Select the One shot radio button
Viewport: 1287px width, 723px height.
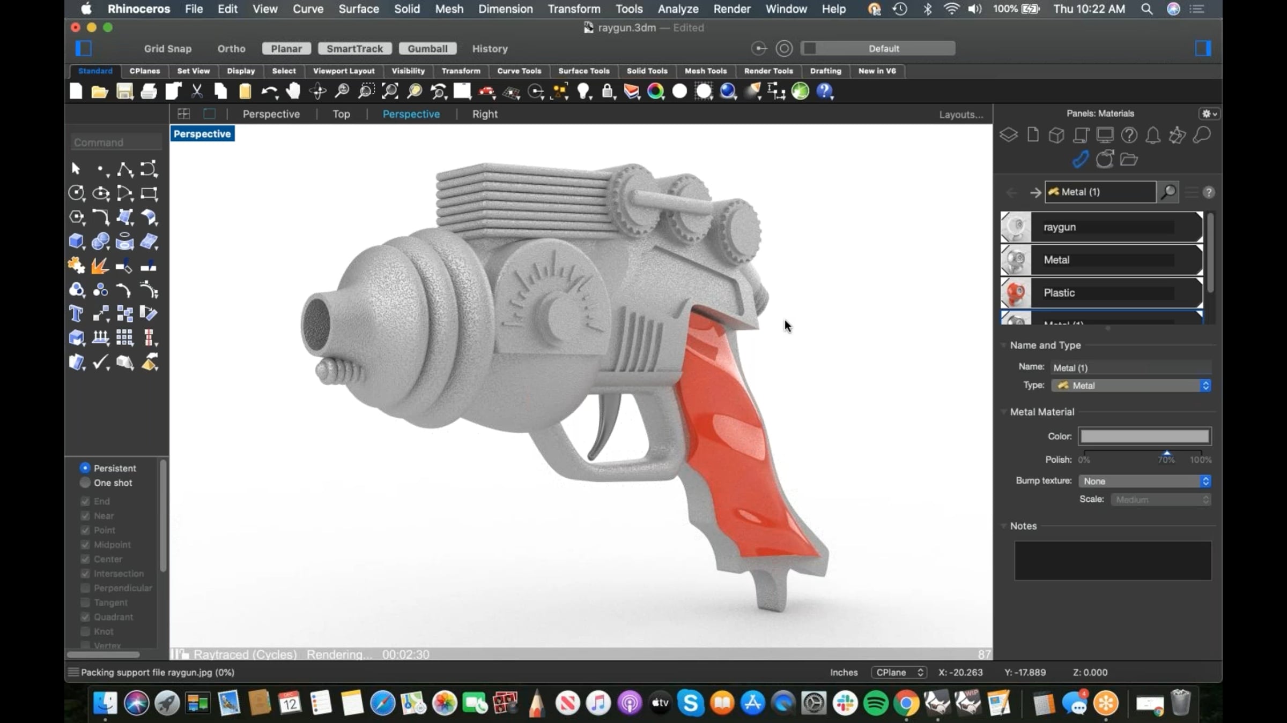point(85,483)
